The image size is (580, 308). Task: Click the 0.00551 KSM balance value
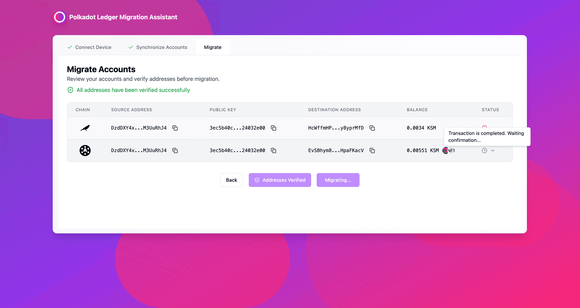point(423,151)
